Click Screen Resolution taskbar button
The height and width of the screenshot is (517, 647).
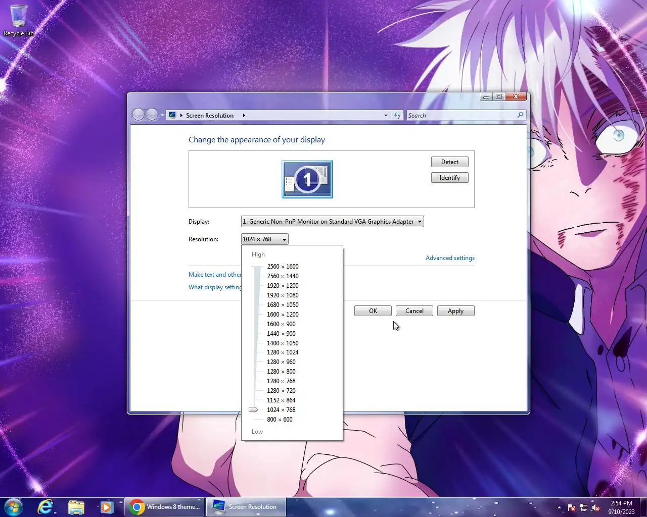(246, 507)
